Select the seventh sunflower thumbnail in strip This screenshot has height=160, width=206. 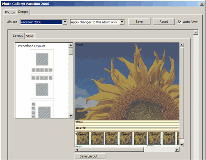169,138
